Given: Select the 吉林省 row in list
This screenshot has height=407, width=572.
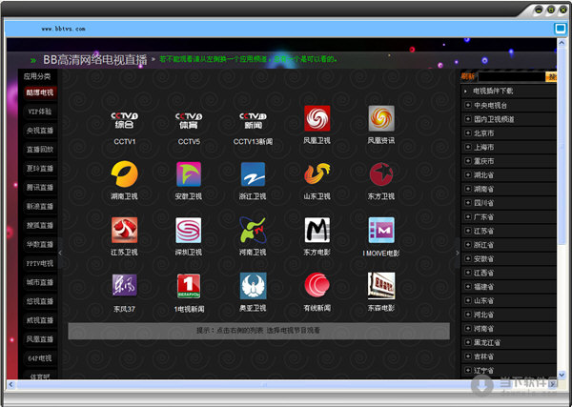Looking at the screenshot, I should point(508,356).
